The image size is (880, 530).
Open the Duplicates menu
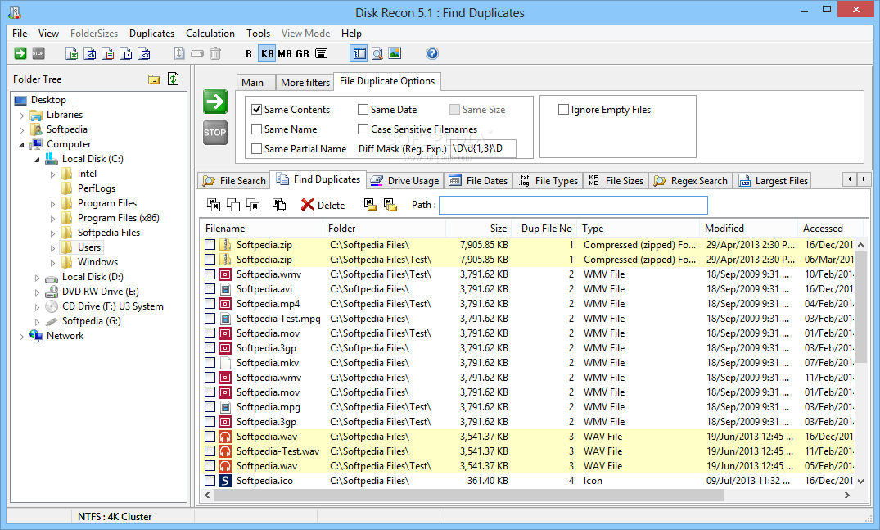pos(151,33)
